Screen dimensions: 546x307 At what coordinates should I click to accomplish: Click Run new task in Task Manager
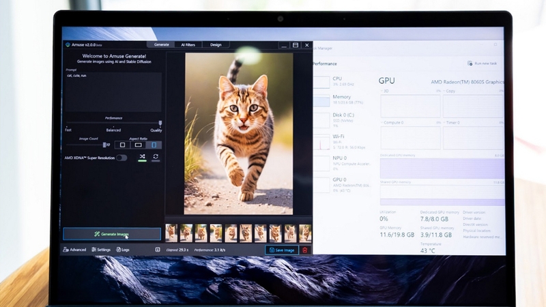pyautogui.click(x=483, y=63)
